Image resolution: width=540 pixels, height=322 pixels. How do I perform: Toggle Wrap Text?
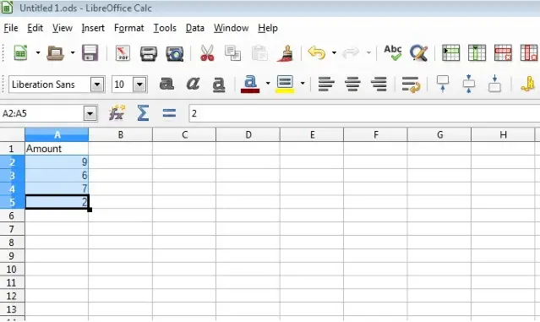click(x=411, y=85)
